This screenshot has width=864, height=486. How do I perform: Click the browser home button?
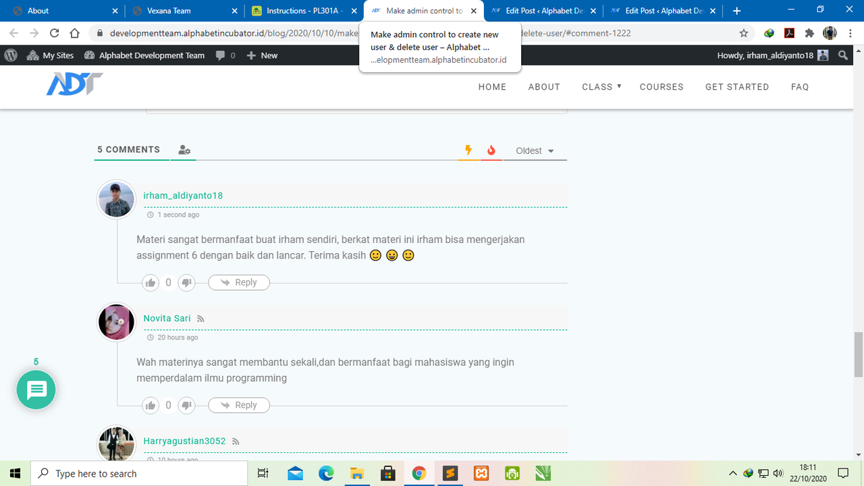point(75,33)
